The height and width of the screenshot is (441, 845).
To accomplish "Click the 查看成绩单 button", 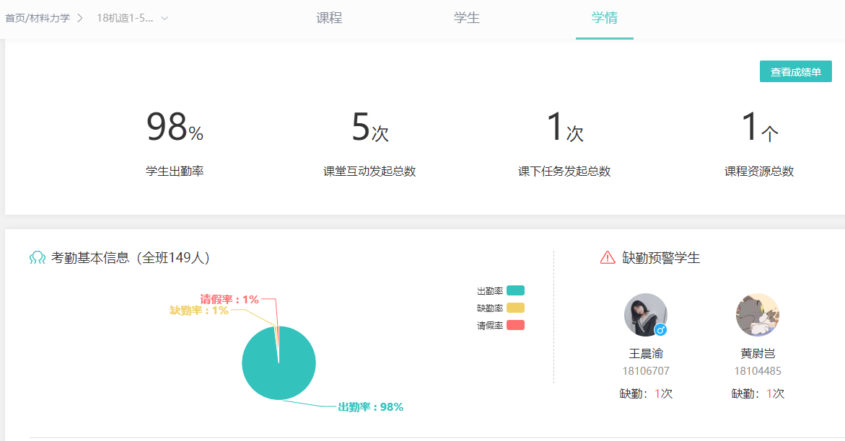I will click(795, 72).
